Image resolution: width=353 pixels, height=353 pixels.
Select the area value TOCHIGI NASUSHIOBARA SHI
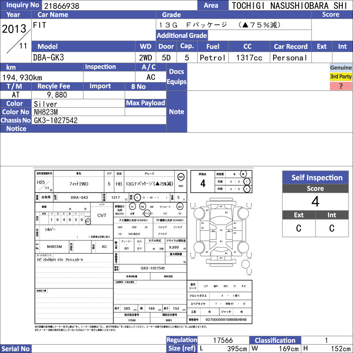[289, 6]
